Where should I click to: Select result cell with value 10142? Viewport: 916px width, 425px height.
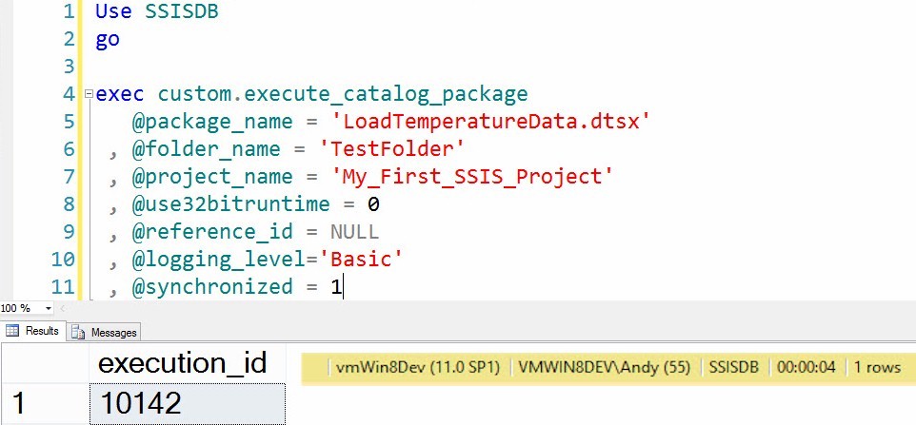(141, 403)
